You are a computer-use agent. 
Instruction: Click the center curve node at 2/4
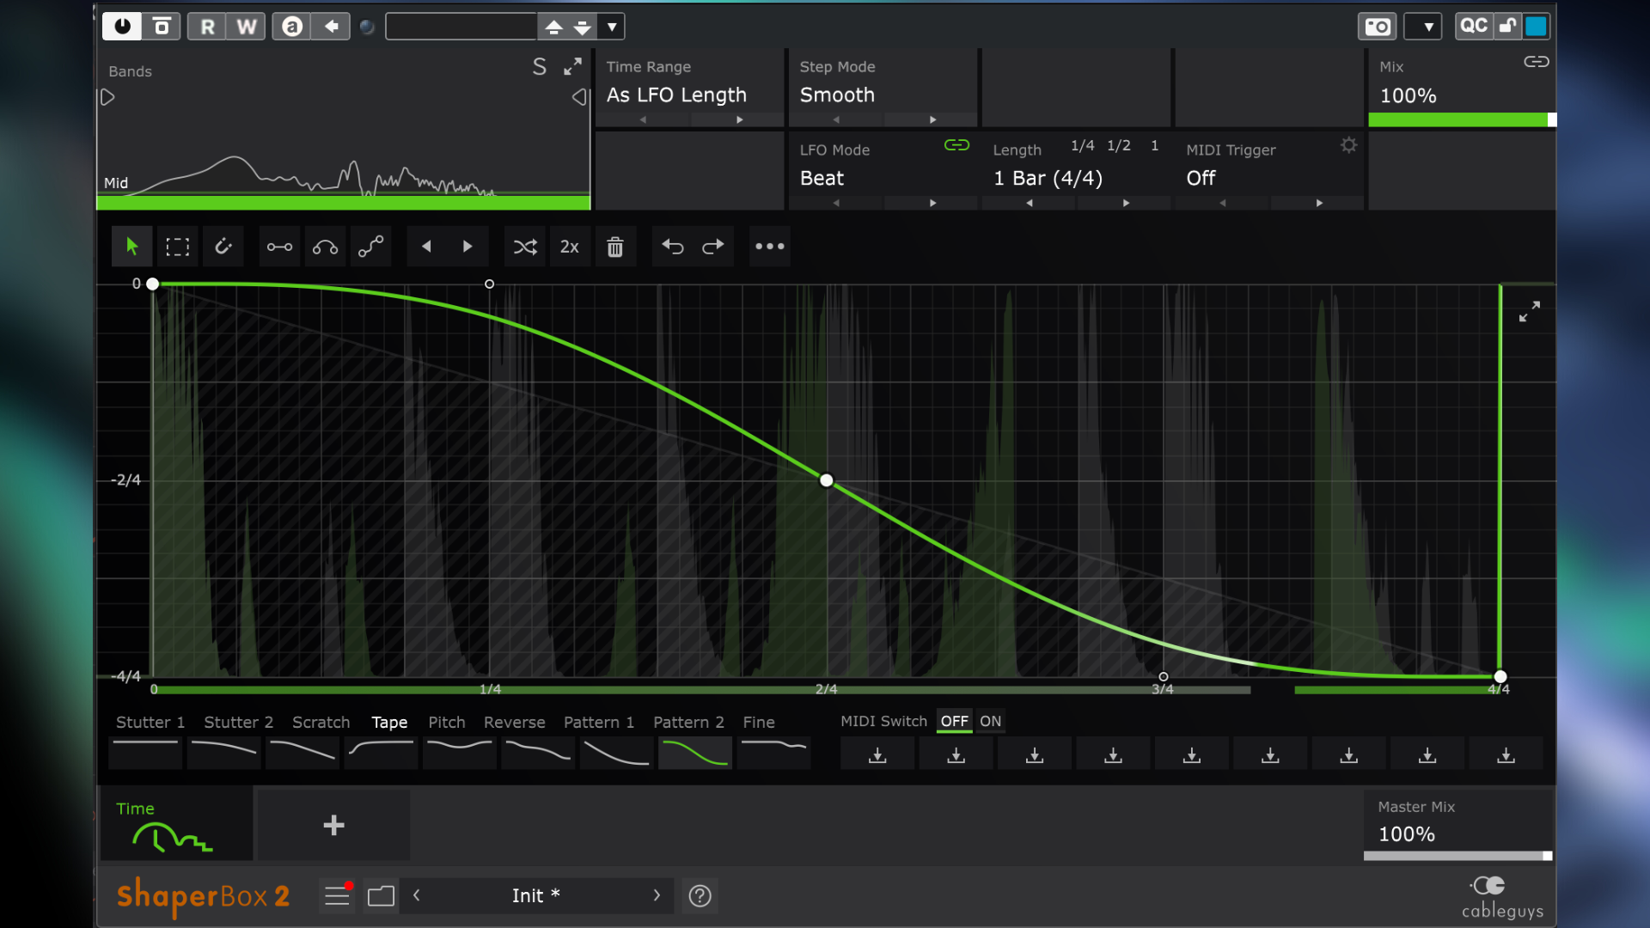pyautogui.click(x=826, y=480)
